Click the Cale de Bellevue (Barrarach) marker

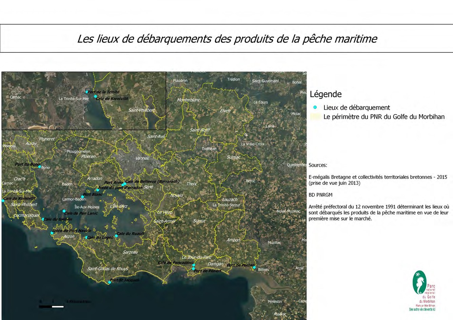[x=124, y=184]
